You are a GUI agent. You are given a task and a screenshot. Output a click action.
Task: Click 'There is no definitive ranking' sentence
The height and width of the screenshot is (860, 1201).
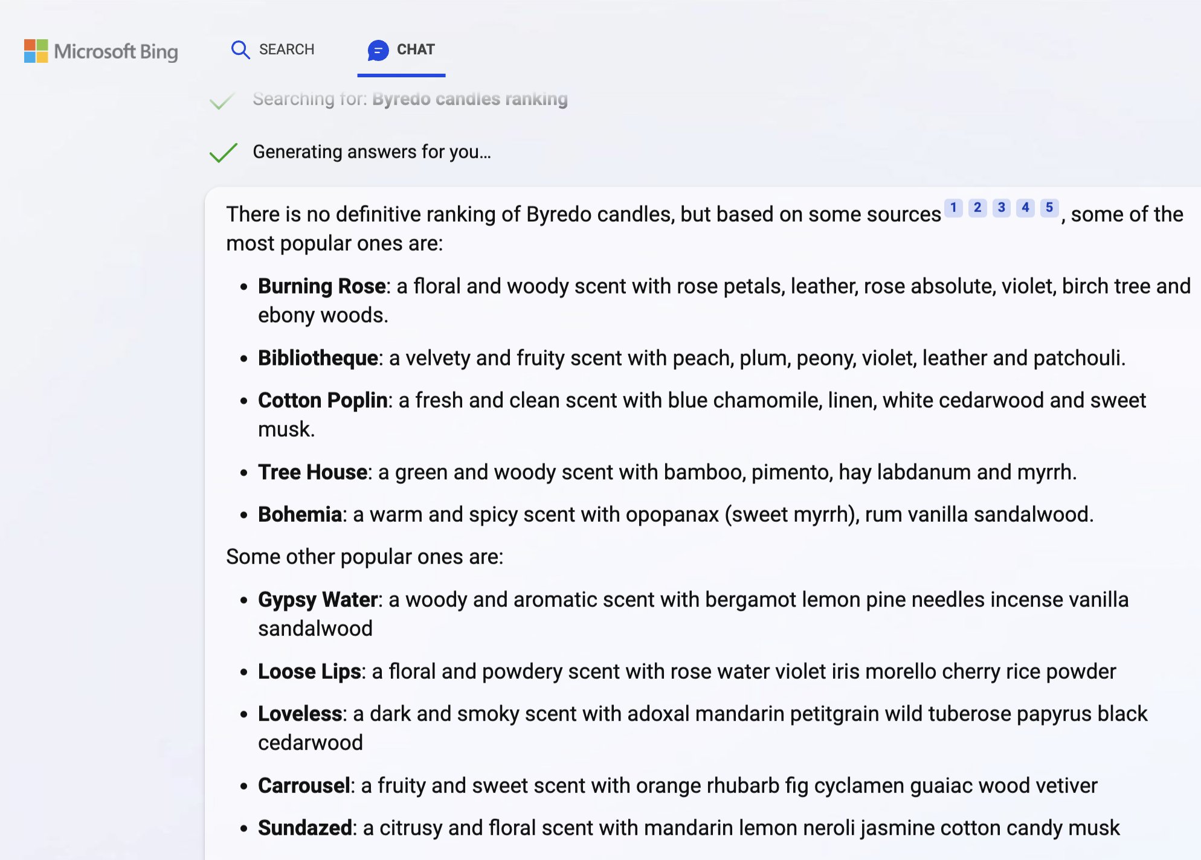[x=704, y=229]
